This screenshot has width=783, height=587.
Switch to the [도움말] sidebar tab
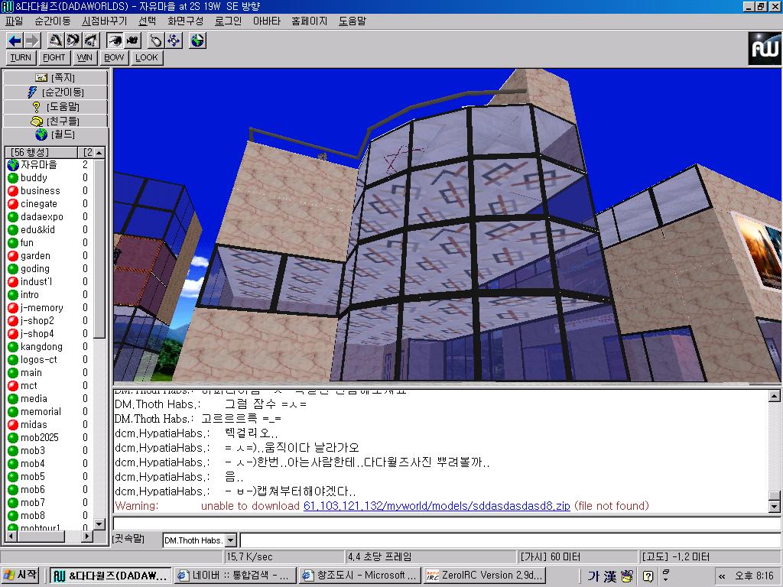tap(55, 107)
